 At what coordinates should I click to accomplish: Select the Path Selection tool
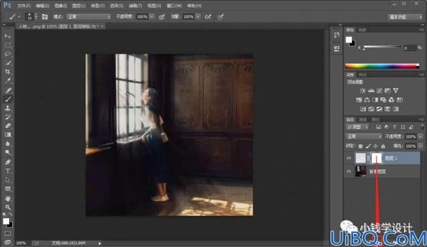coord(8,180)
